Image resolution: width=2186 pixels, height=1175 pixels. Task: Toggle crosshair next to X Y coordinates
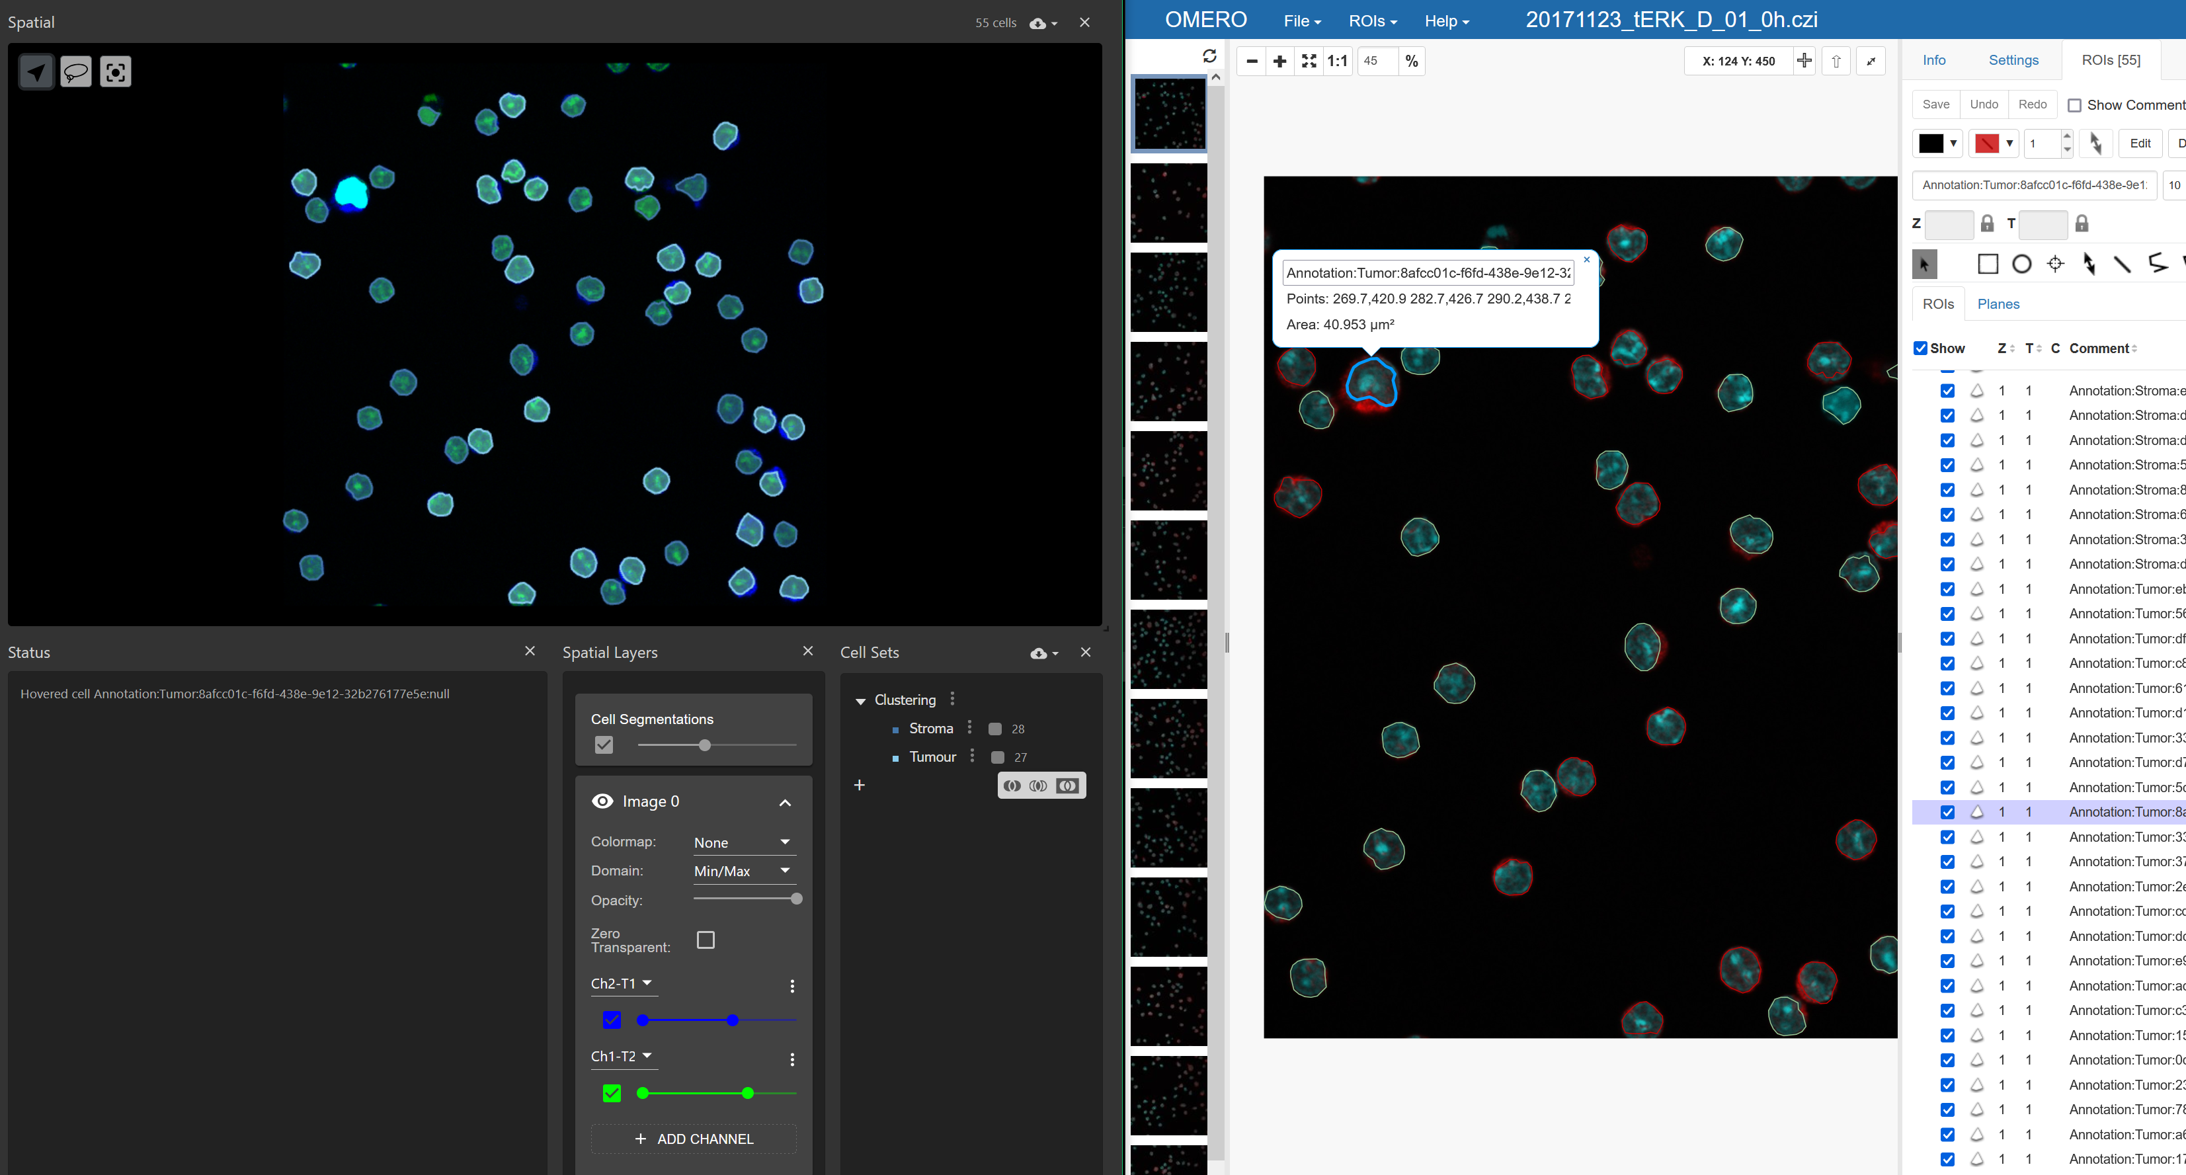pyautogui.click(x=1804, y=61)
